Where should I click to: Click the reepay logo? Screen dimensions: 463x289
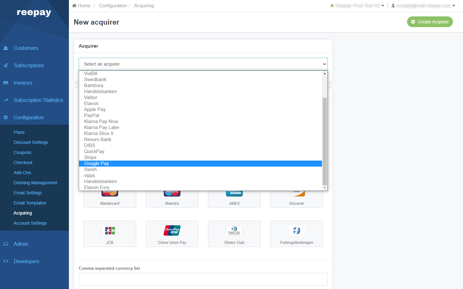coord(34,12)
